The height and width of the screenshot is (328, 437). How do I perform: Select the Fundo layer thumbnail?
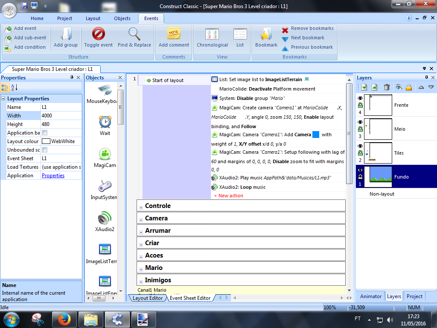378,177
